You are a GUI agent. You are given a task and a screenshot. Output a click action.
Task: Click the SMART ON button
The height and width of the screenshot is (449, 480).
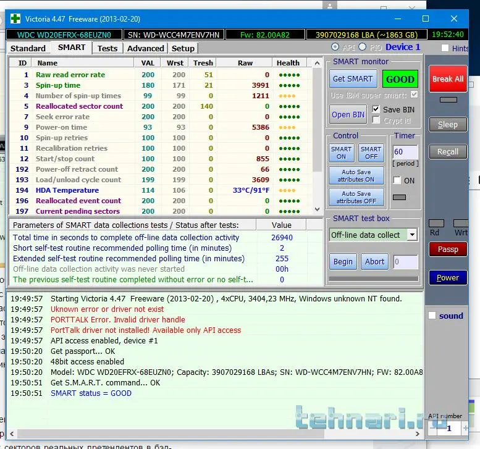[x=342, y=153]
